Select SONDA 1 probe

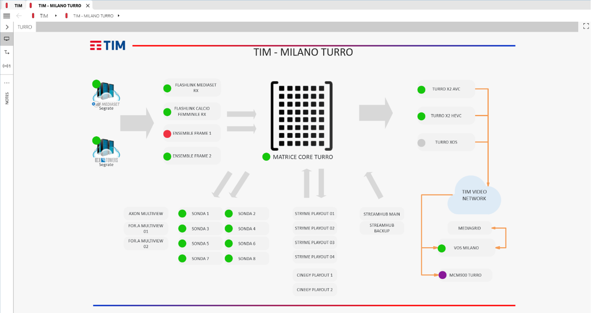click(x=200, y=214)
